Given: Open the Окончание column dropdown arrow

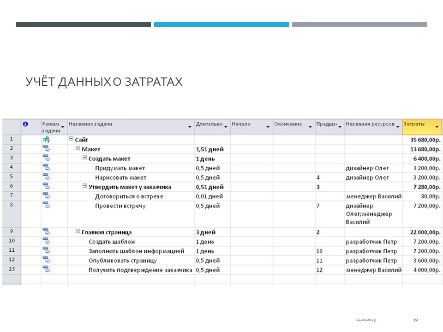Looking at the screenshot, I should tap(310, 127).
